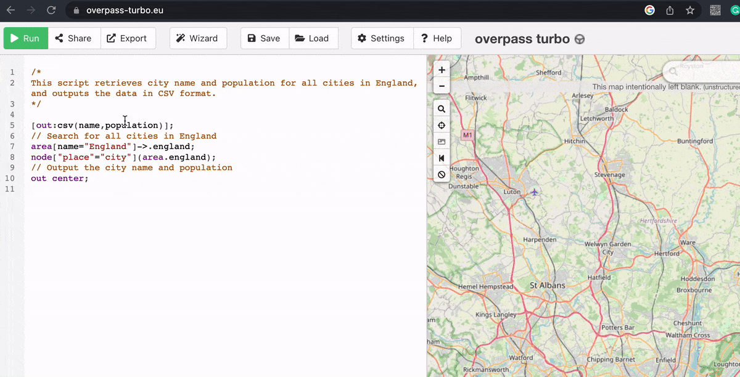Run the Overpass query
Screen dimensions: 740x377
click(25, 38)
